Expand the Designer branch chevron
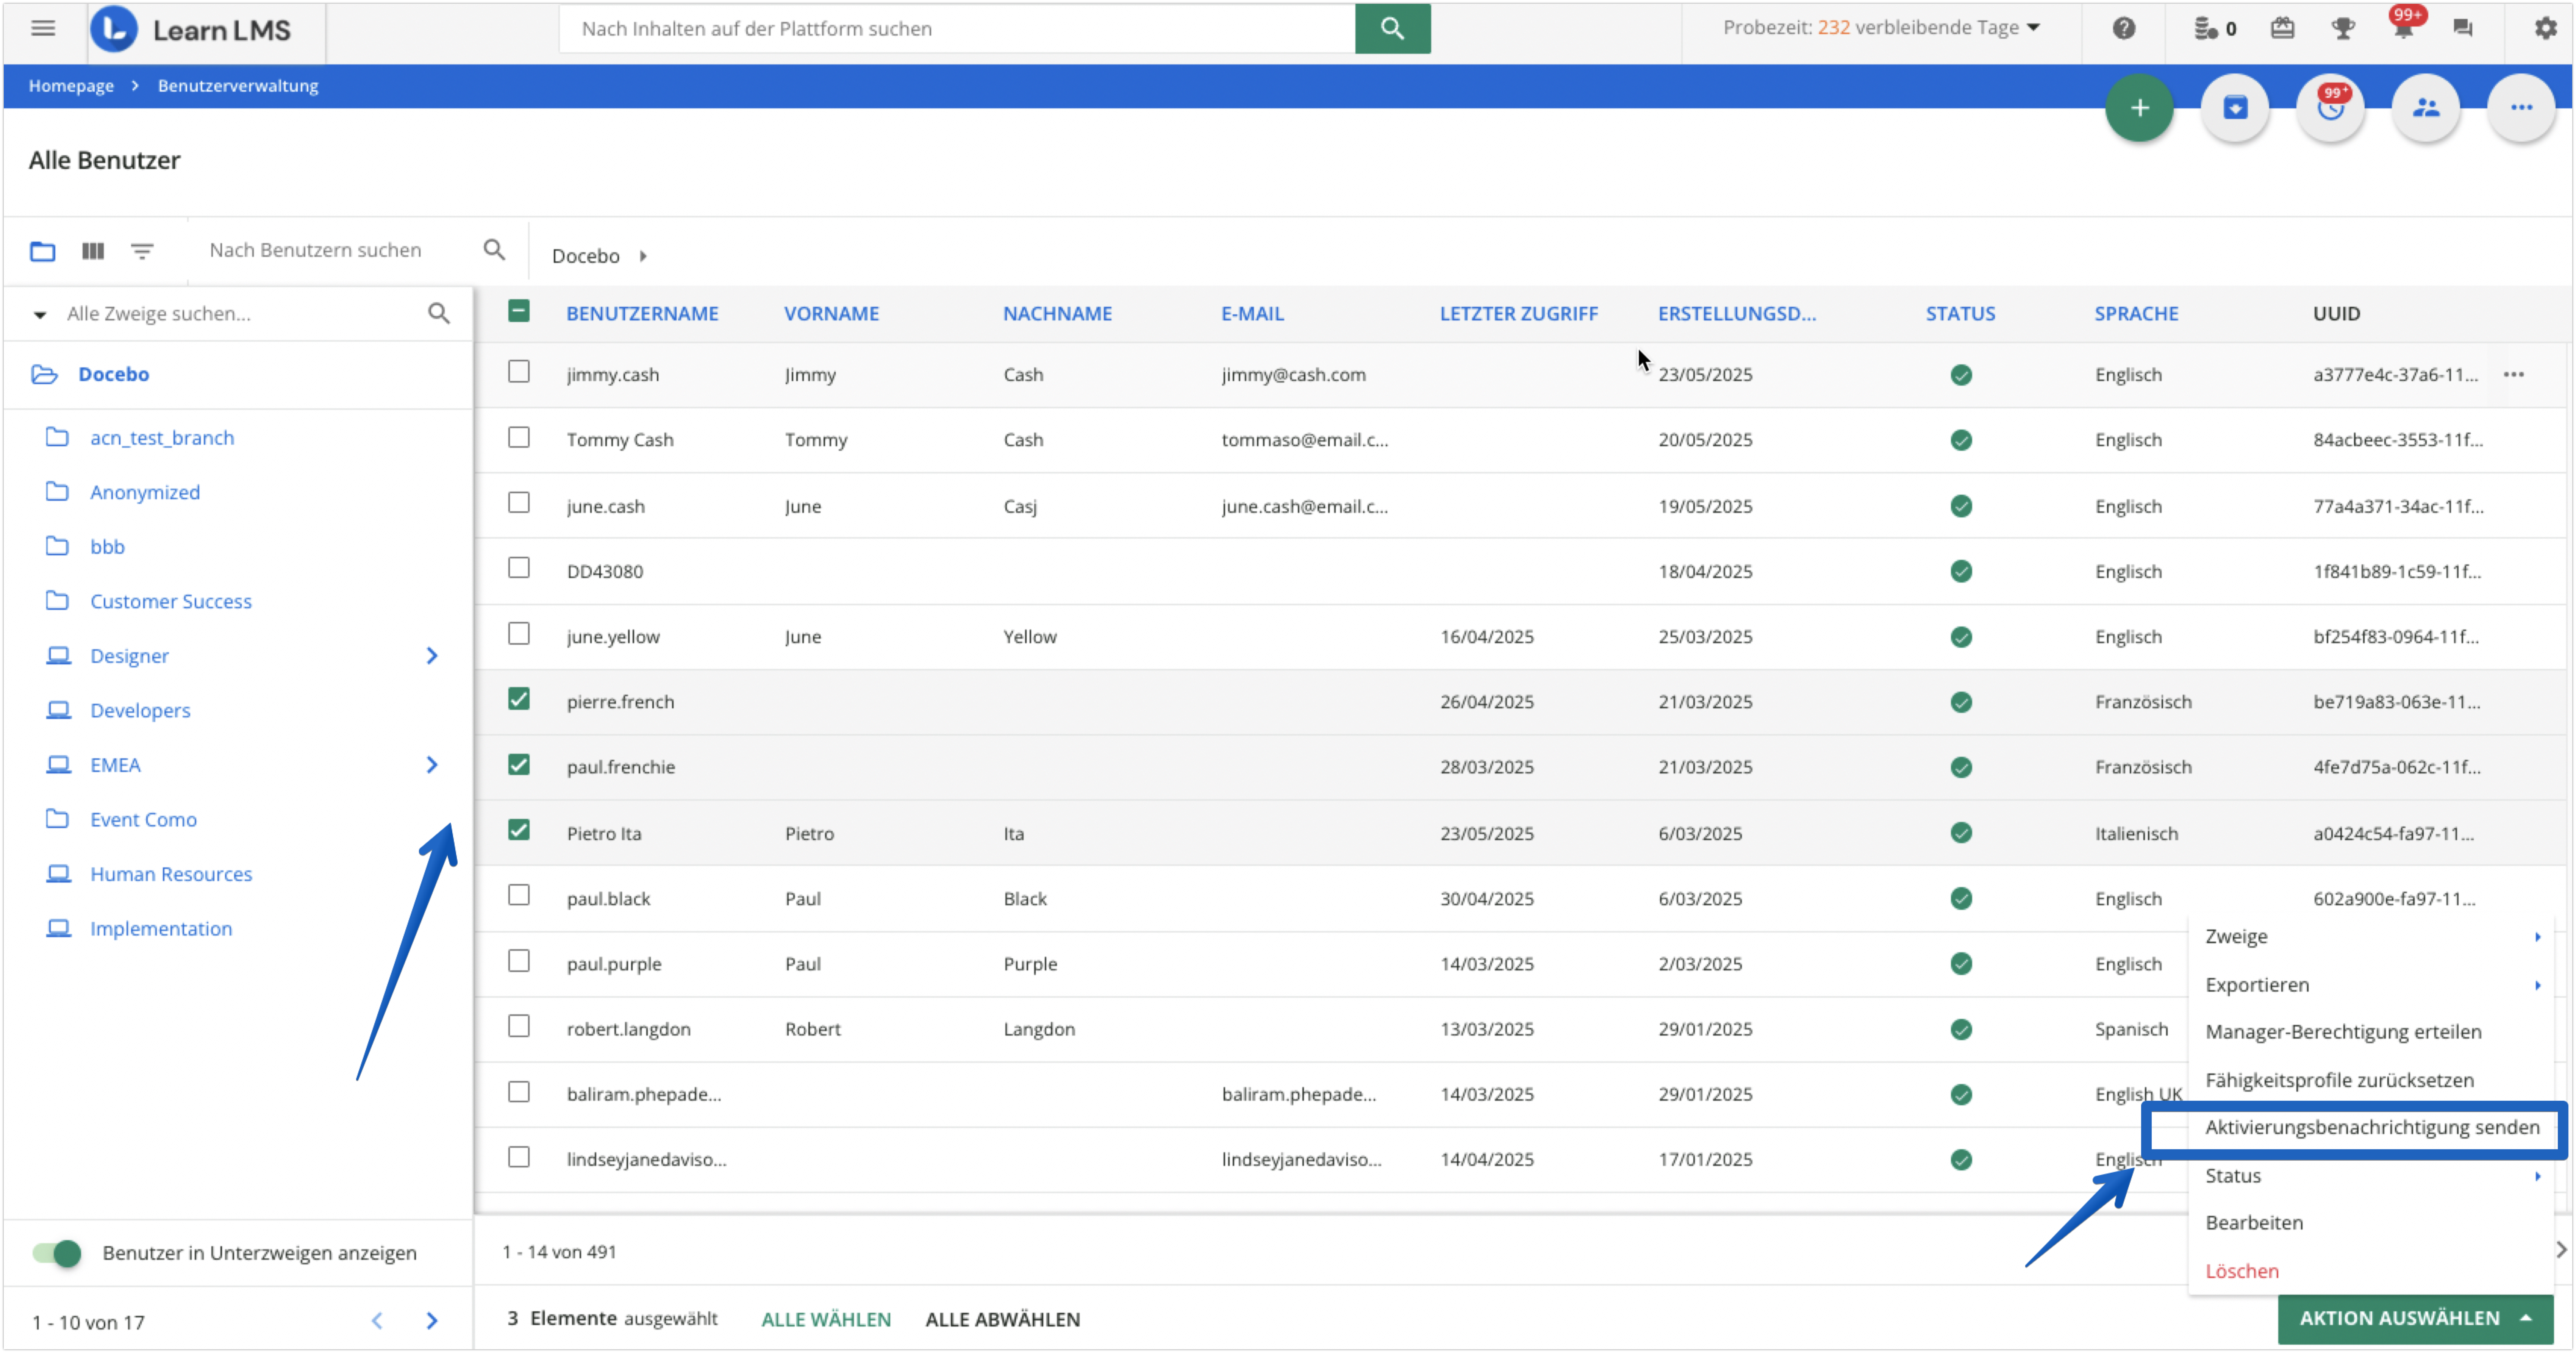2576x1353 pixels. tap(432, 656)
